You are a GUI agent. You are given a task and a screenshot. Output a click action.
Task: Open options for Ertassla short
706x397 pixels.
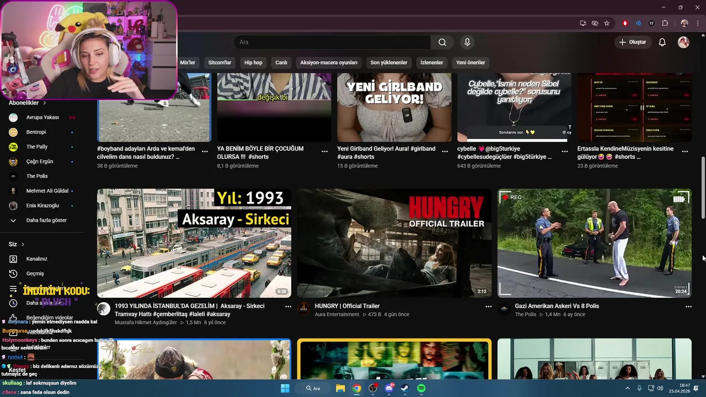click(x=685, y=151)
